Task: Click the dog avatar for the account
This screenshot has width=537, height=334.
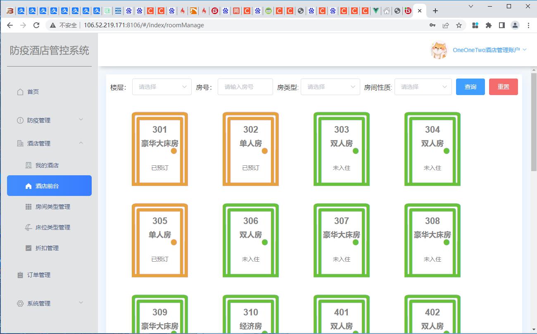Action: (439, 49)
